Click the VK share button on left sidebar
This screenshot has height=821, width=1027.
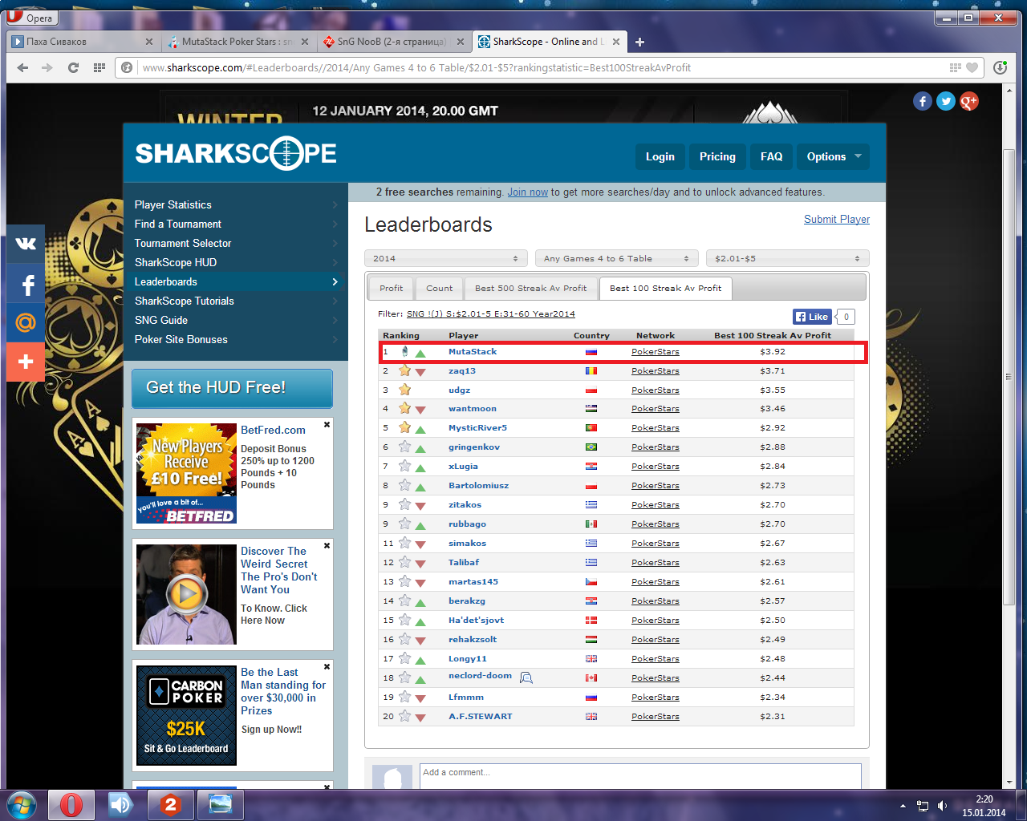pos(26,244)
